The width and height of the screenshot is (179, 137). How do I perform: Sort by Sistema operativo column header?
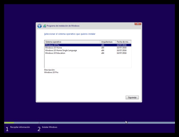[72, 42]
